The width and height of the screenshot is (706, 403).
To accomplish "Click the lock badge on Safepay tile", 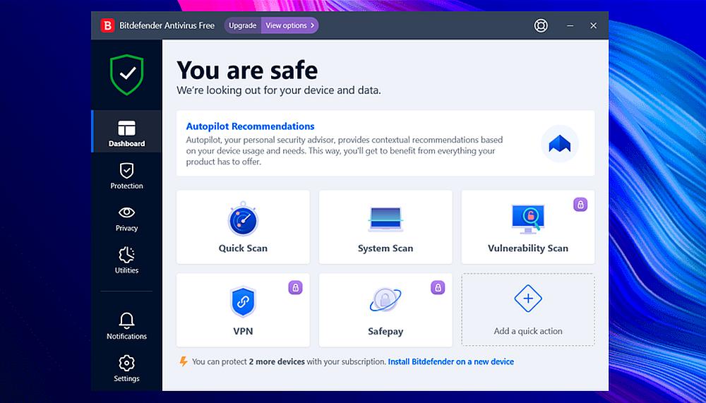I will [438, 287].
